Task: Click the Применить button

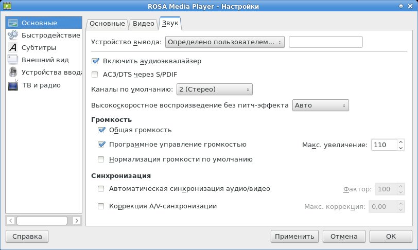Action: click(294, 237)
